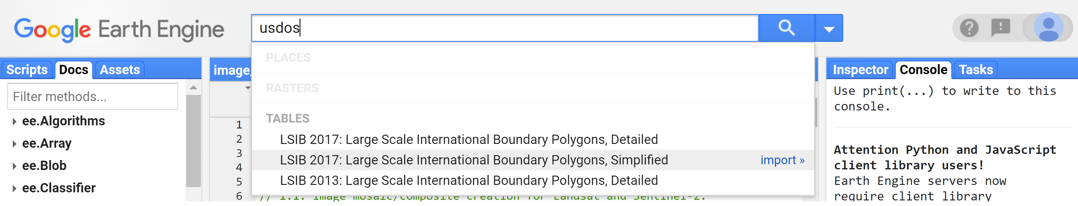Click the Docs panel scroll up arrow

[193, 87]
